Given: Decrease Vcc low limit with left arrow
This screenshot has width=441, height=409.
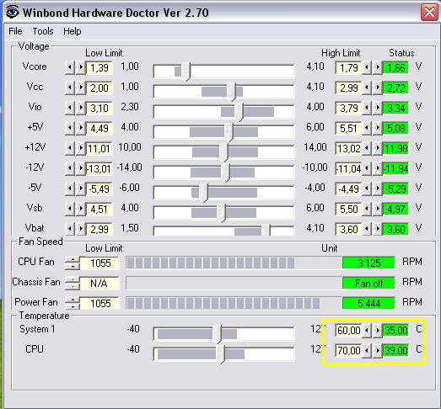Looking at the screenshot, I should (x=69, y=88).
